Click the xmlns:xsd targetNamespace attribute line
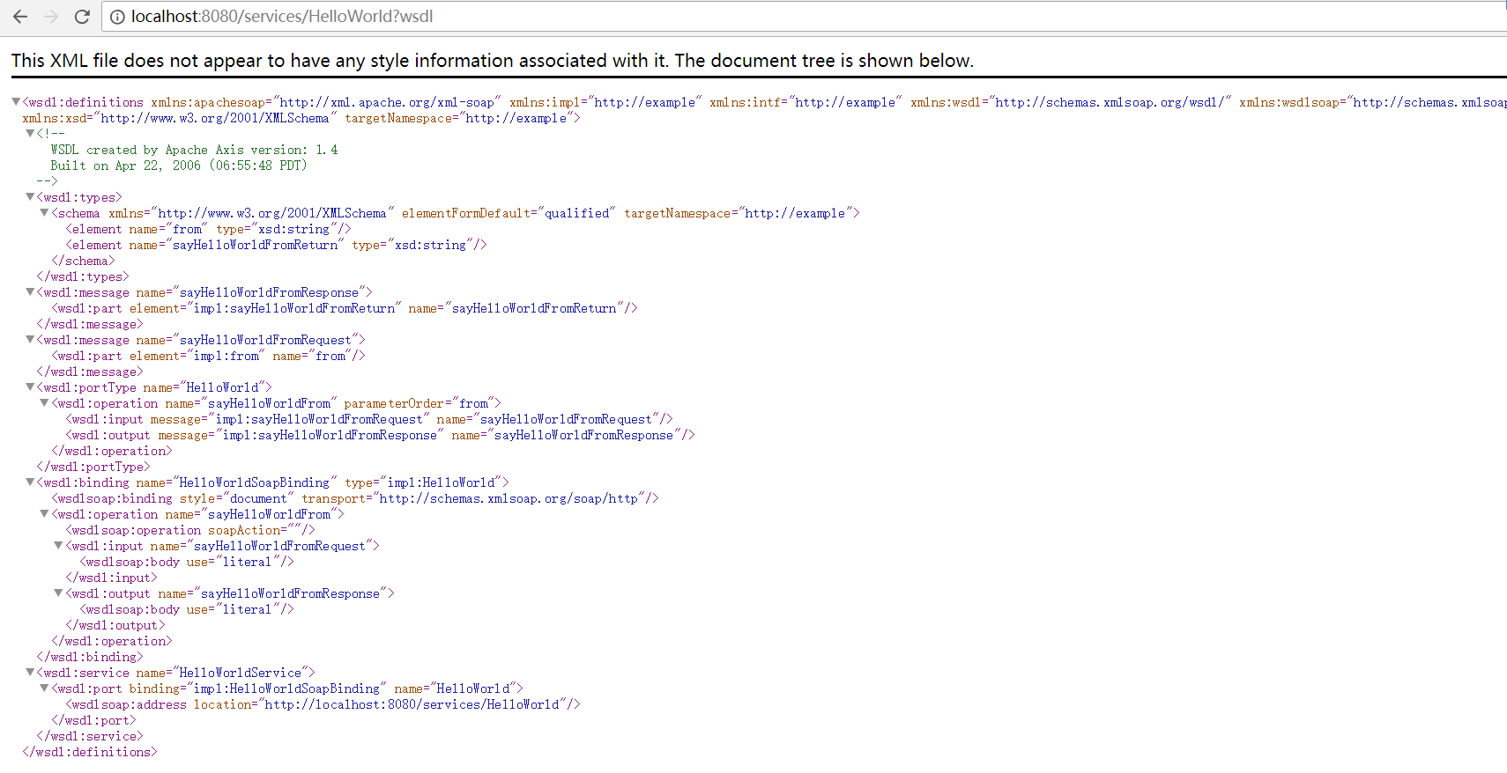The width and height of the screenshot is (1507, 773). [x=301, y=118]
